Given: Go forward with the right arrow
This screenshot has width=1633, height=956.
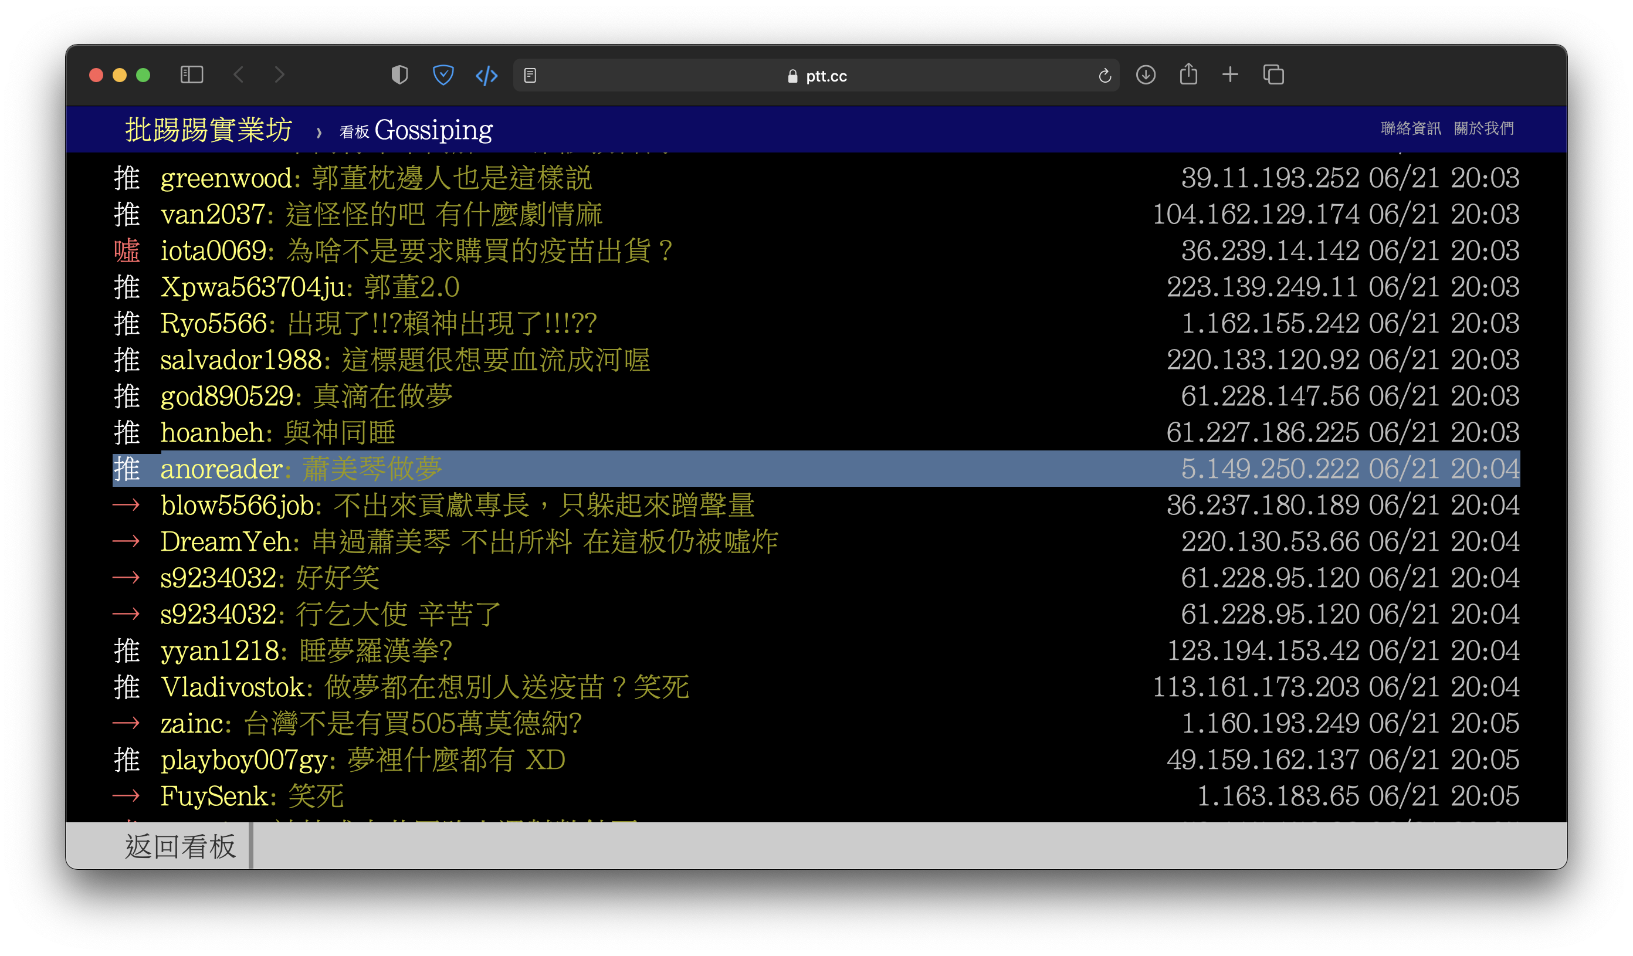Looking at the screenshot, I should (x=279, y=75).
